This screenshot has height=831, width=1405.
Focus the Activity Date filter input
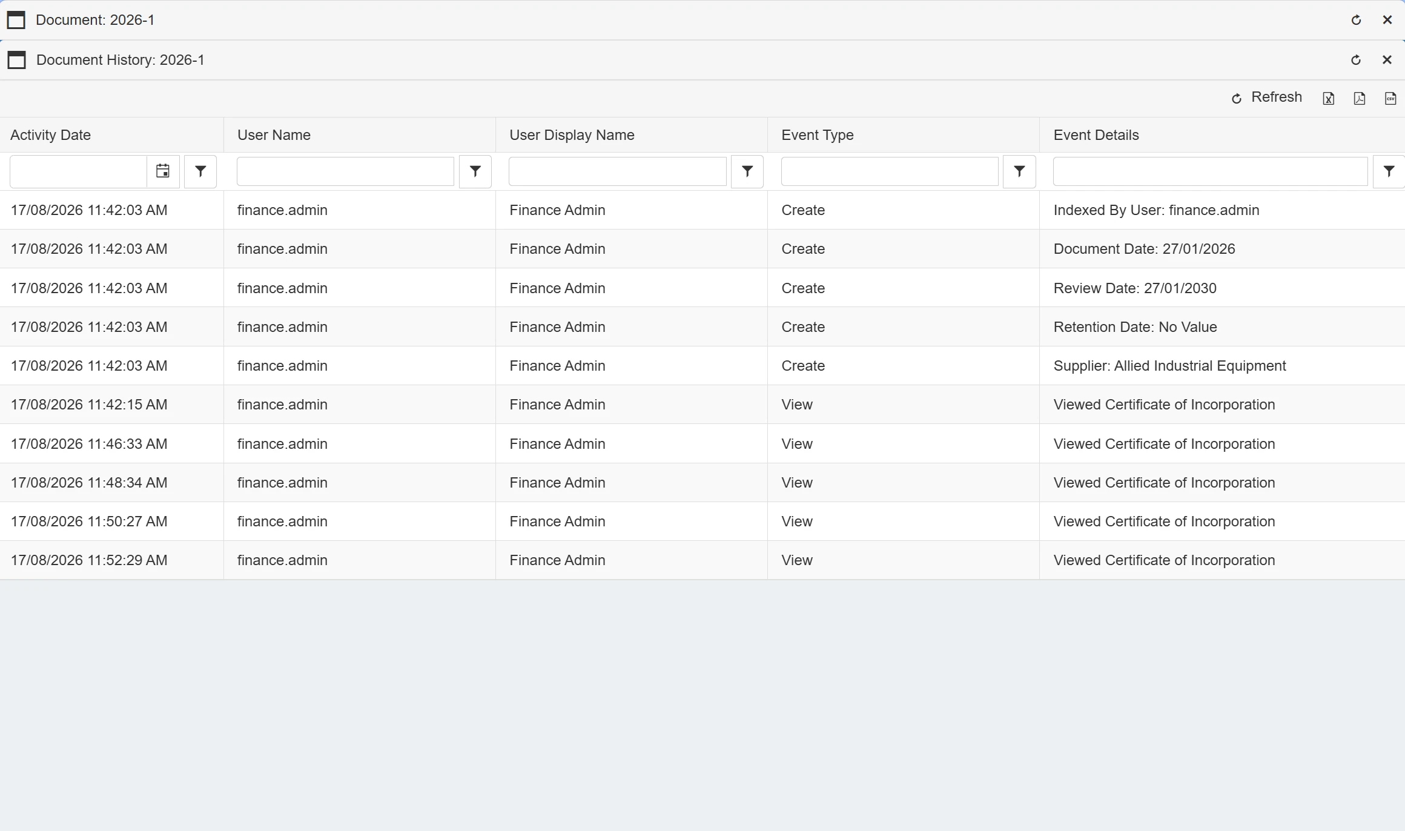(x=79, y=171)
